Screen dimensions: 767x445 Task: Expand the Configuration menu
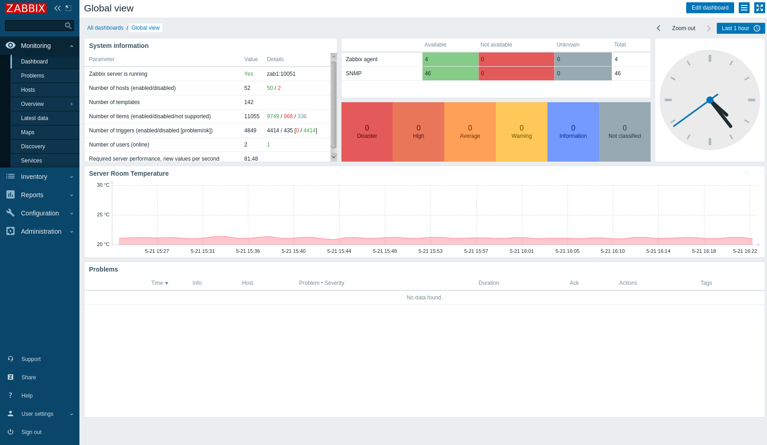coord(72,214)
